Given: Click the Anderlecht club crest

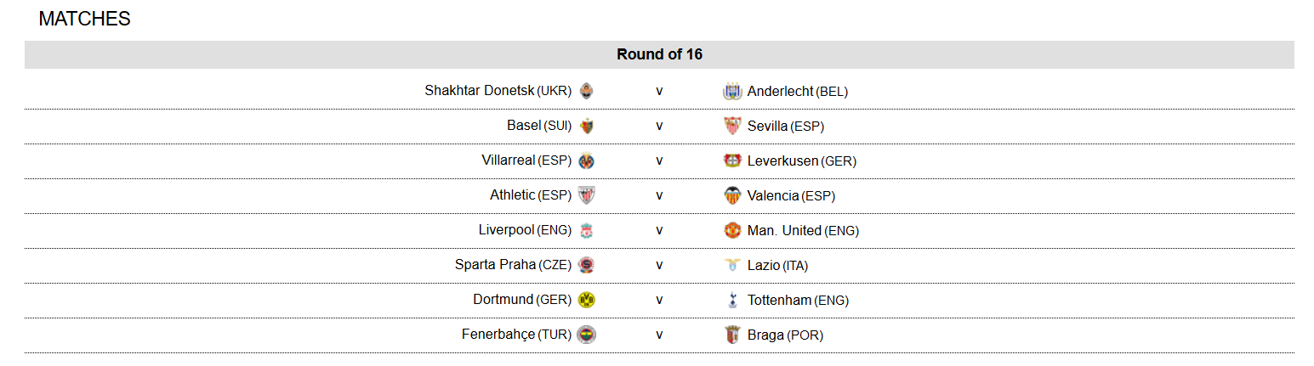Looking at the screenshot, I should 732,91.
